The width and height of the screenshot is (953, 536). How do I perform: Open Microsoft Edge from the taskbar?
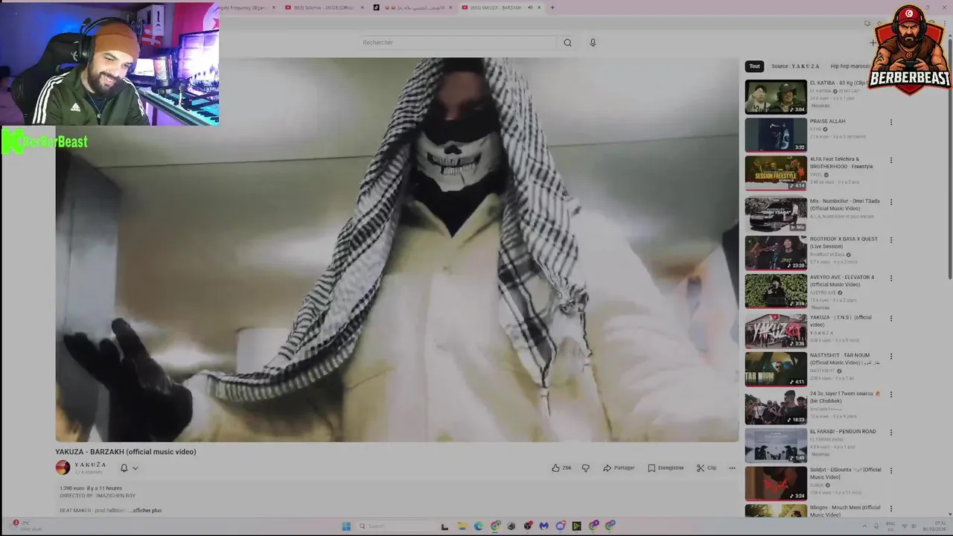pos(478,526)
